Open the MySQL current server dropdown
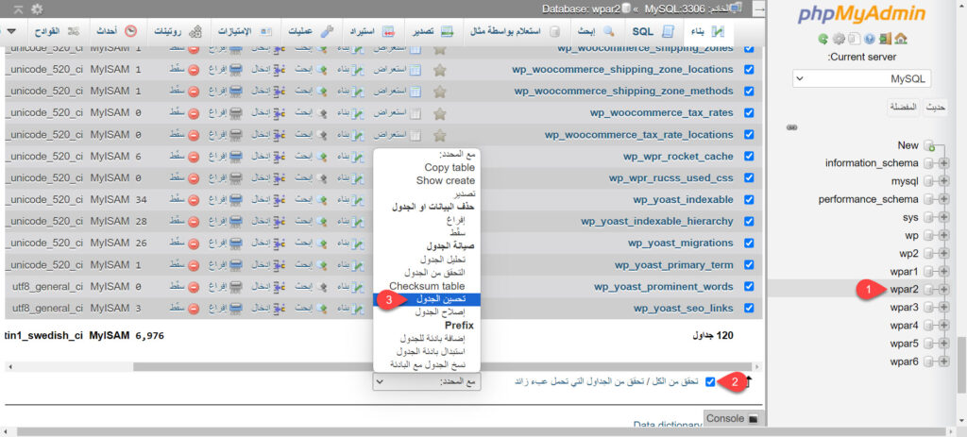 (863, 79)
